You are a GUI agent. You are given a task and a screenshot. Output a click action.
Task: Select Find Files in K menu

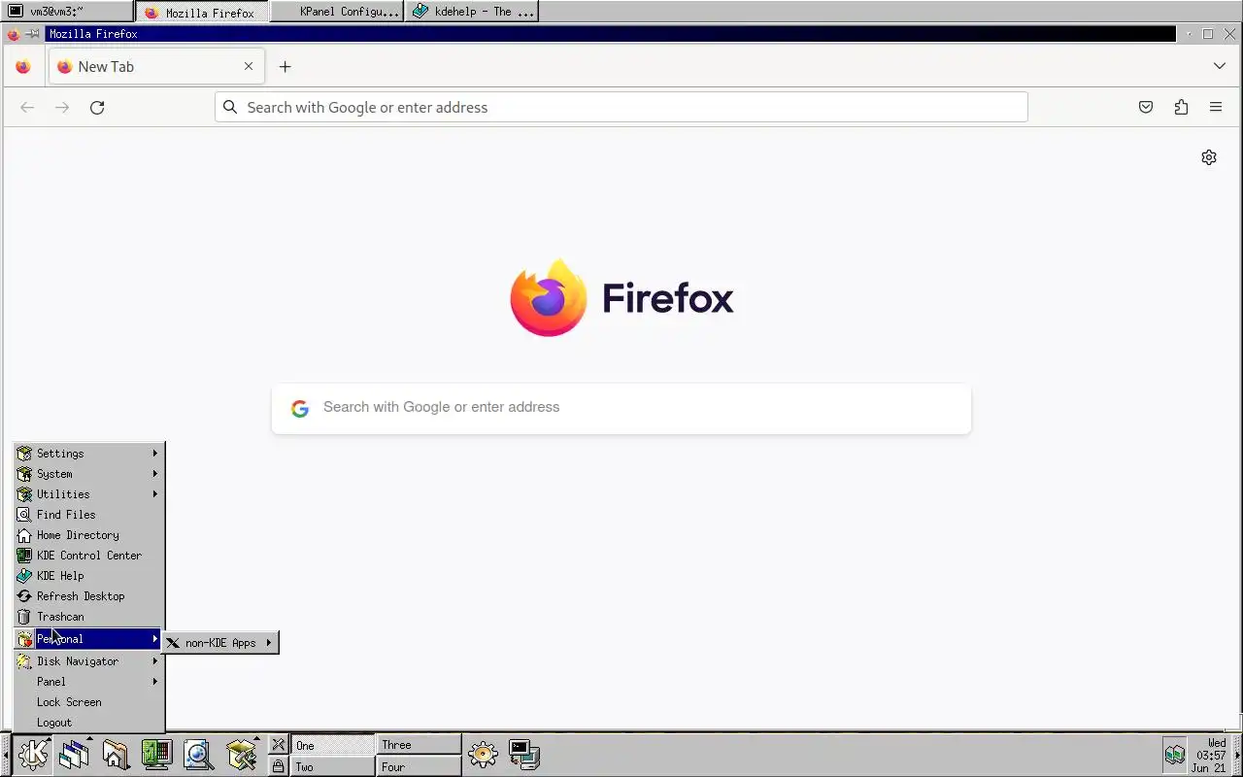point(89,515)
